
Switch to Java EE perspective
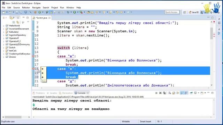tap(194, 12)
